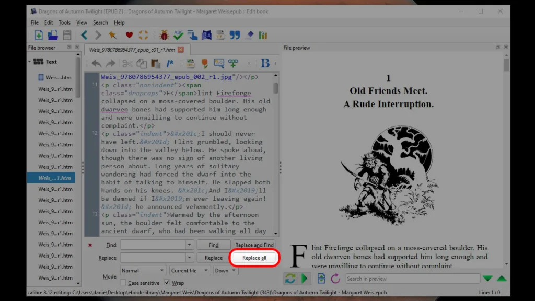Insert a hyperlink using the chain icon
535x301 pixels.
233,63
